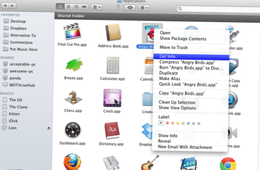Select the Google Chrome app icon
Viewport: 260px width, 170px height.
click(x=228, y=164)
